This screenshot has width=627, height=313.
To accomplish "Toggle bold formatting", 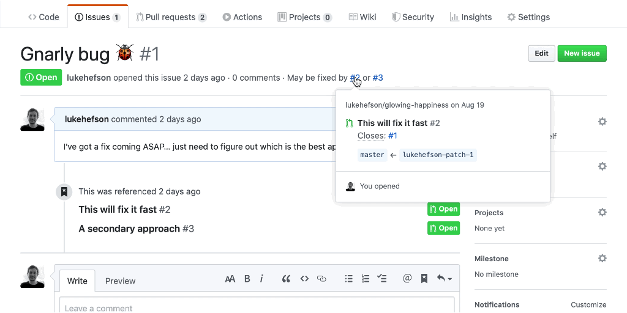I will pos(247,279).
